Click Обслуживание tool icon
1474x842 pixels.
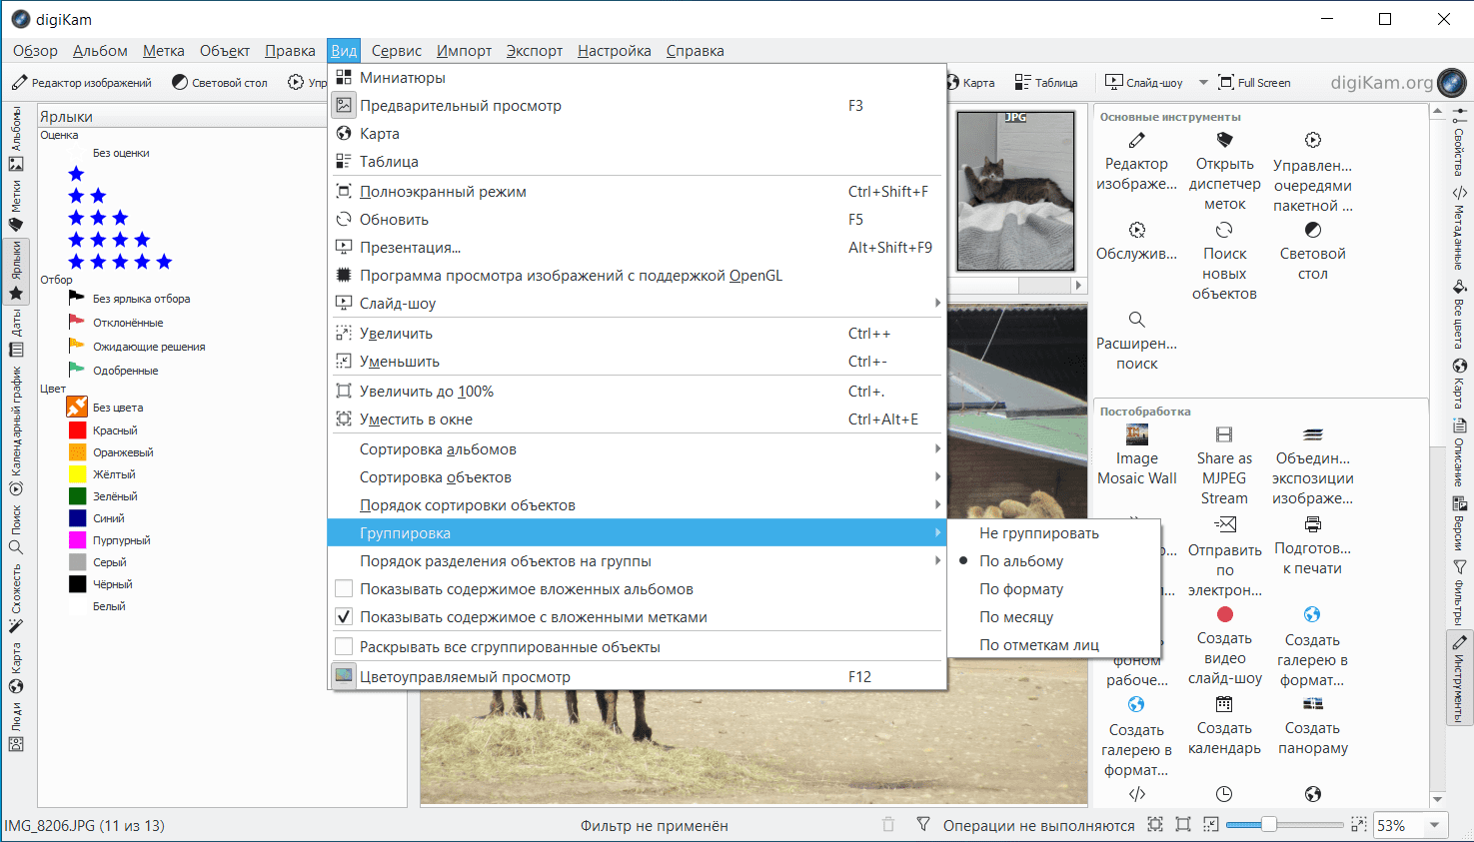click(1136, 230)
